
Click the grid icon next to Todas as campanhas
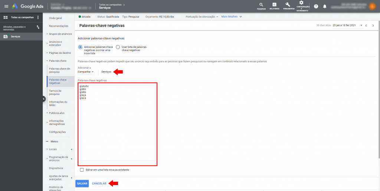[x=6, y=17]
